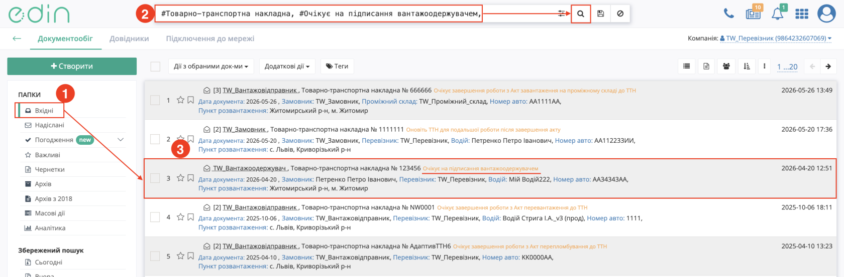Open sender link TW_Вантажоодержувач
This screenshot has height=277, width=844.
pyautogui.click(x=250, y=168)
